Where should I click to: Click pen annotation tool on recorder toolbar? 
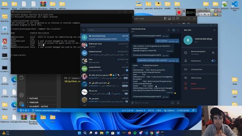(x=212, y=14)
